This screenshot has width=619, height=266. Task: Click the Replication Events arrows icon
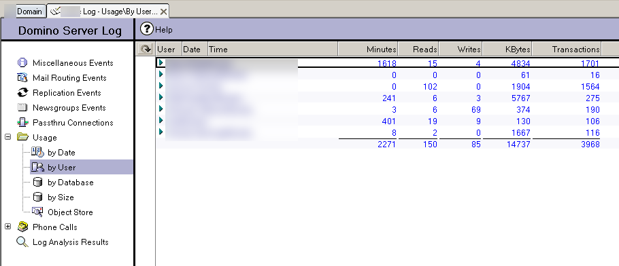coord(23,92)
